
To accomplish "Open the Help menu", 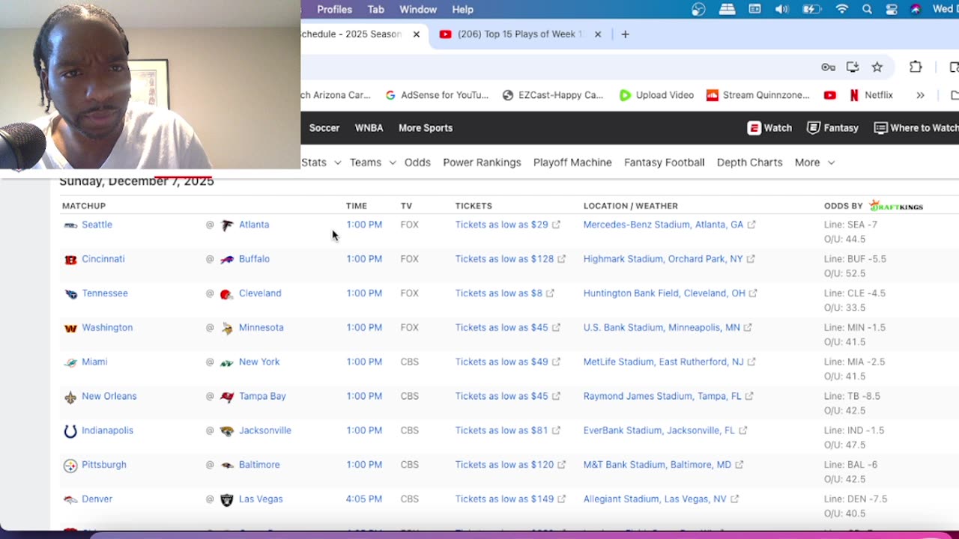I will coord(462,10).
